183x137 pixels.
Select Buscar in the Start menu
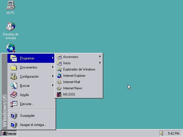click(x=31, y=86)
